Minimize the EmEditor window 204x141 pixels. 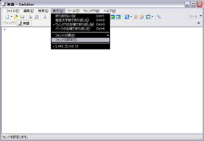coord(187,5)
